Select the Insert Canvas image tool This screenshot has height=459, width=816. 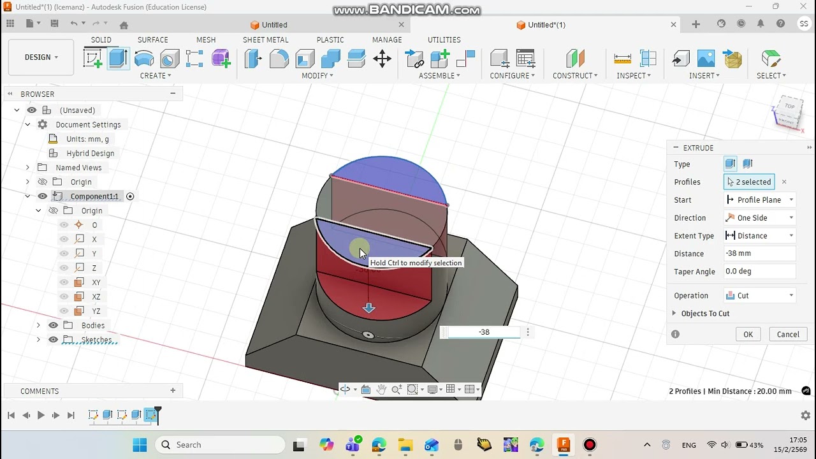tap(706, 59)
